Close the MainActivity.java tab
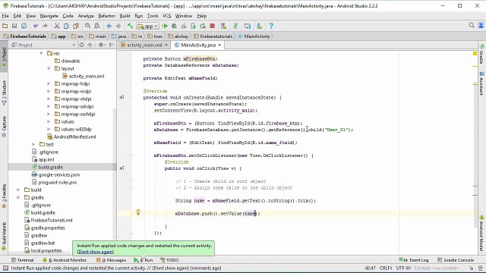The width and height of the screenshot is (486, 273). click(x=219, y=45)
